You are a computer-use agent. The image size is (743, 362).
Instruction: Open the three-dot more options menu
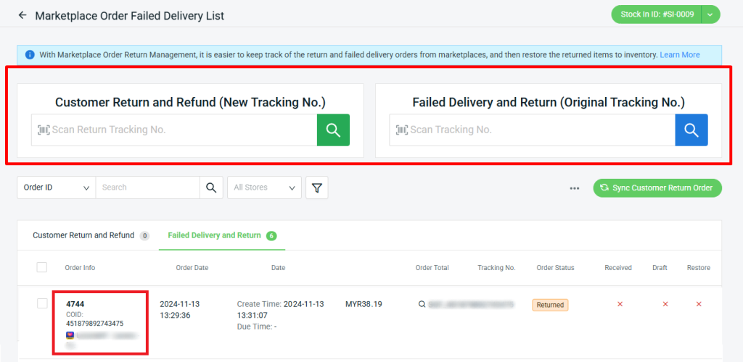574,188
